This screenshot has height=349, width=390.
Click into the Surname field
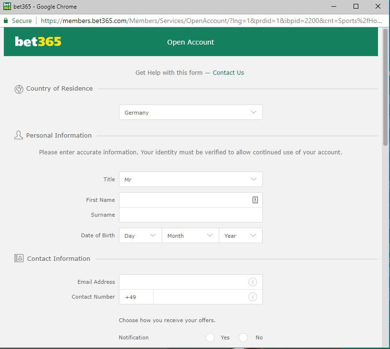pyautogui.click(x=191, y=215)
